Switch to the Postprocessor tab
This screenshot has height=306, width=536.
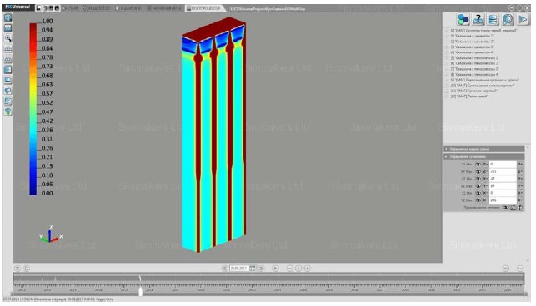point(203,8)
